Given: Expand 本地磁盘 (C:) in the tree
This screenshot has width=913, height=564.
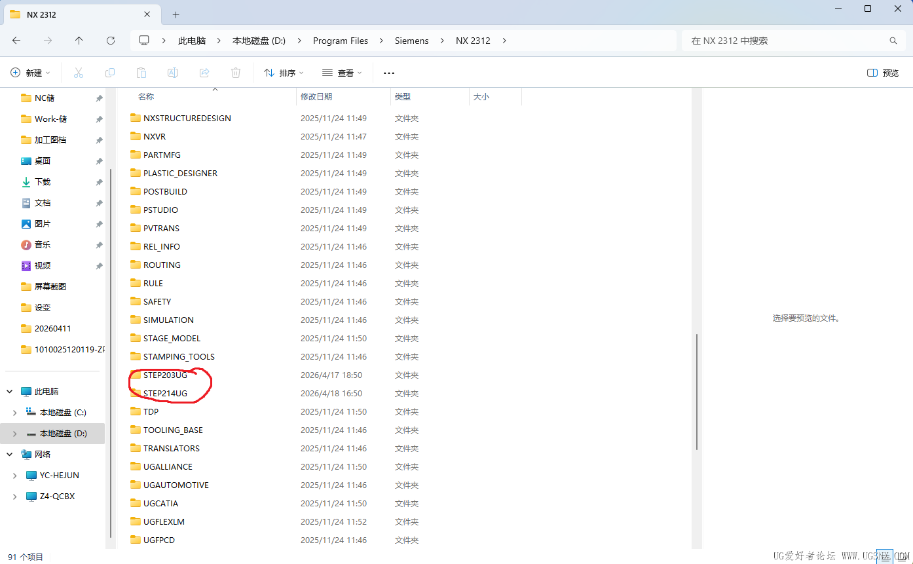Looking at the screenshot, I should (15, 413).
